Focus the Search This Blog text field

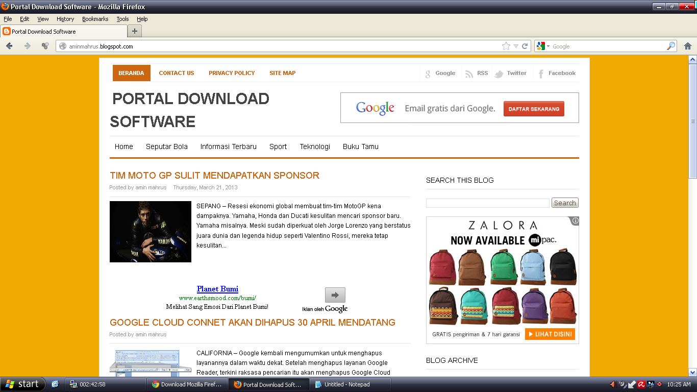pyautogui.click(x=488, y=203)
